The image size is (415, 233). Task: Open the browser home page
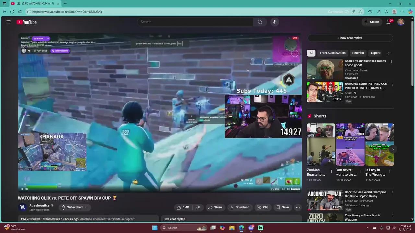point(20,12)
